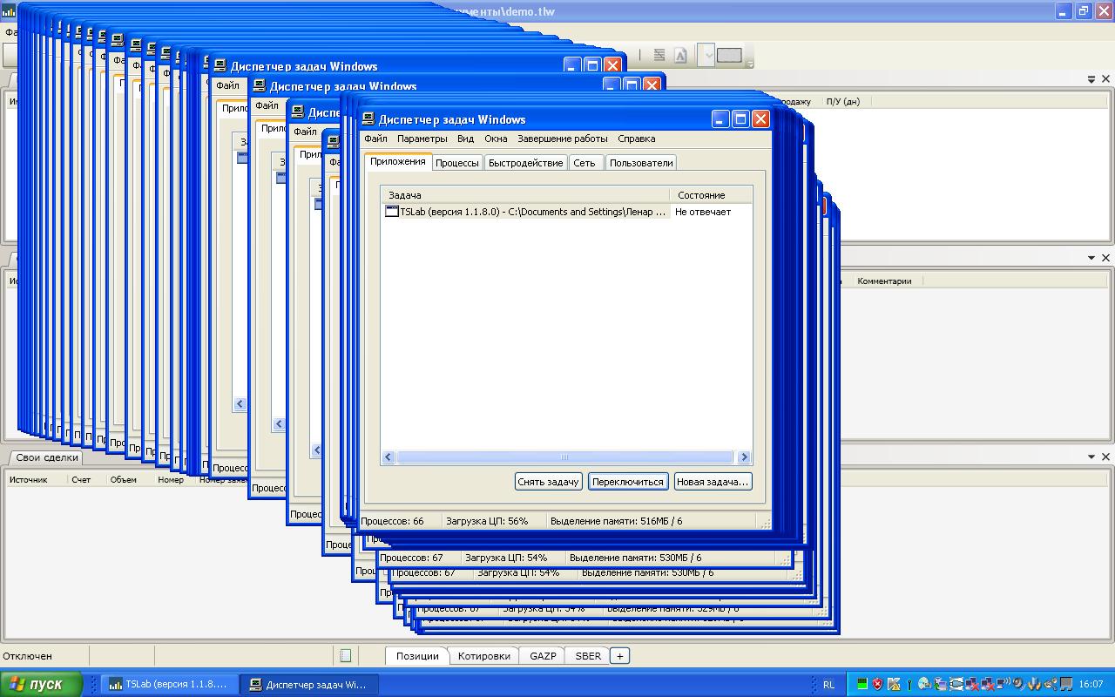Open the top TSLab panel dropdown menu arrow
The width and height of the screenshot is (1115, 697).
pos(1091,79)
